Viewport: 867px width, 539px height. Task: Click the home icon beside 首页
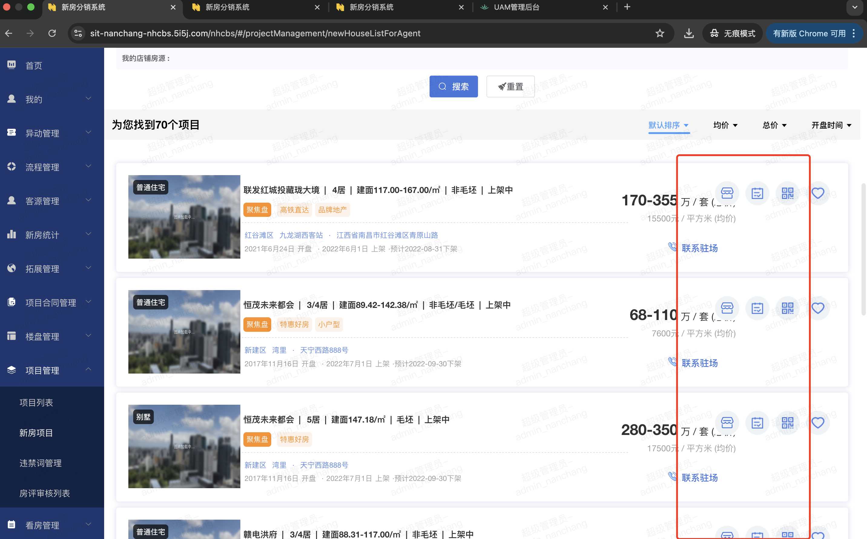[11, 65]
